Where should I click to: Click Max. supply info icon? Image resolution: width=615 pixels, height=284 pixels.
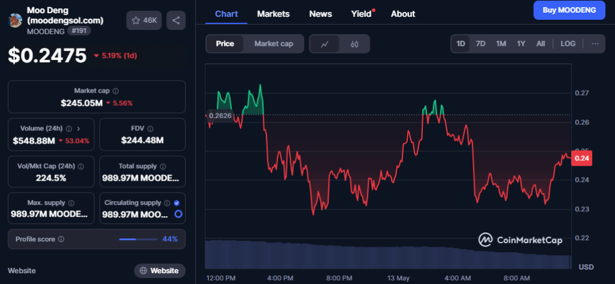(x=71, y=203)
